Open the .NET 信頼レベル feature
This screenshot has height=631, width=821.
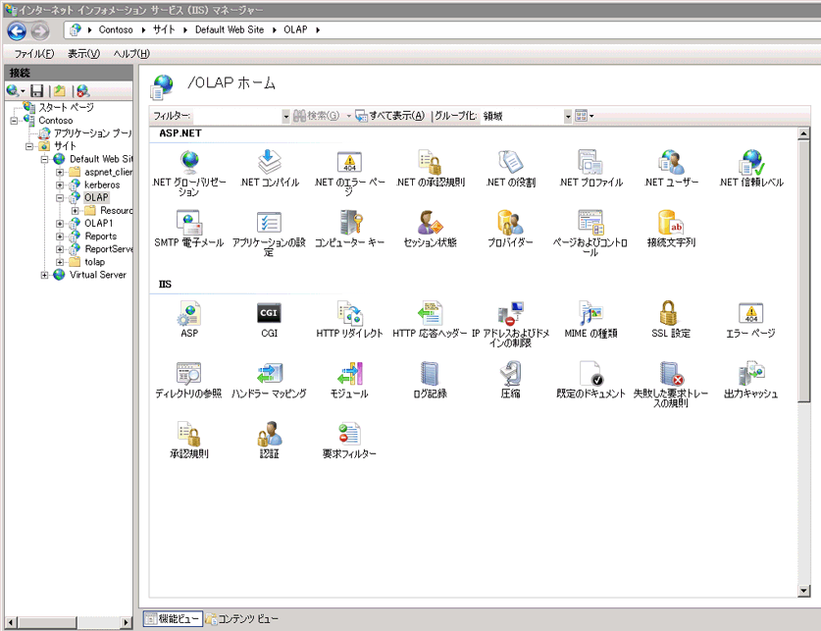click(x=751, y=164)
